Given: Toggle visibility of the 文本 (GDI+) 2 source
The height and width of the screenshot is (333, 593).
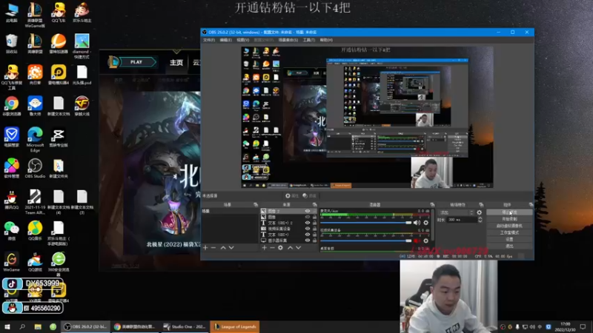Looking at the screenshot, I should [308, 223].
